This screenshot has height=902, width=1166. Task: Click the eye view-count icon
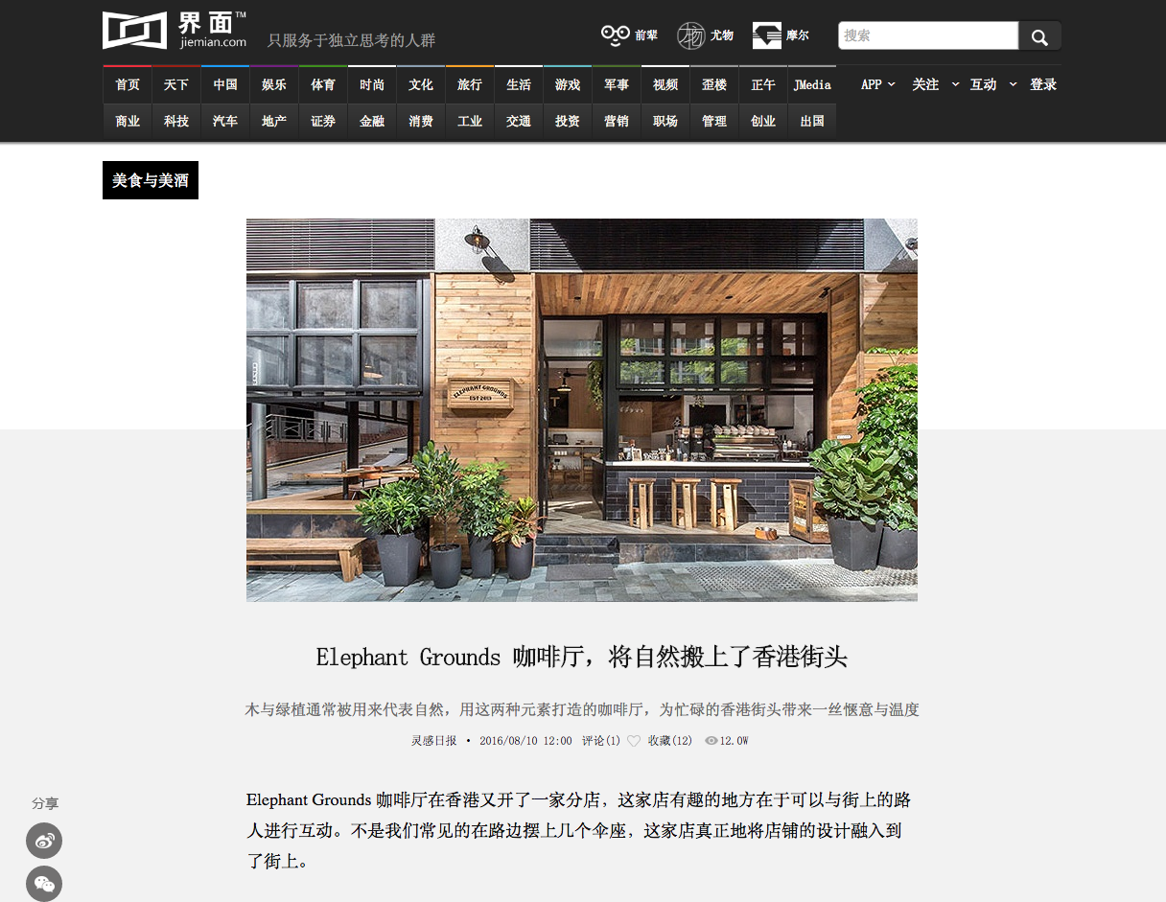711,741
